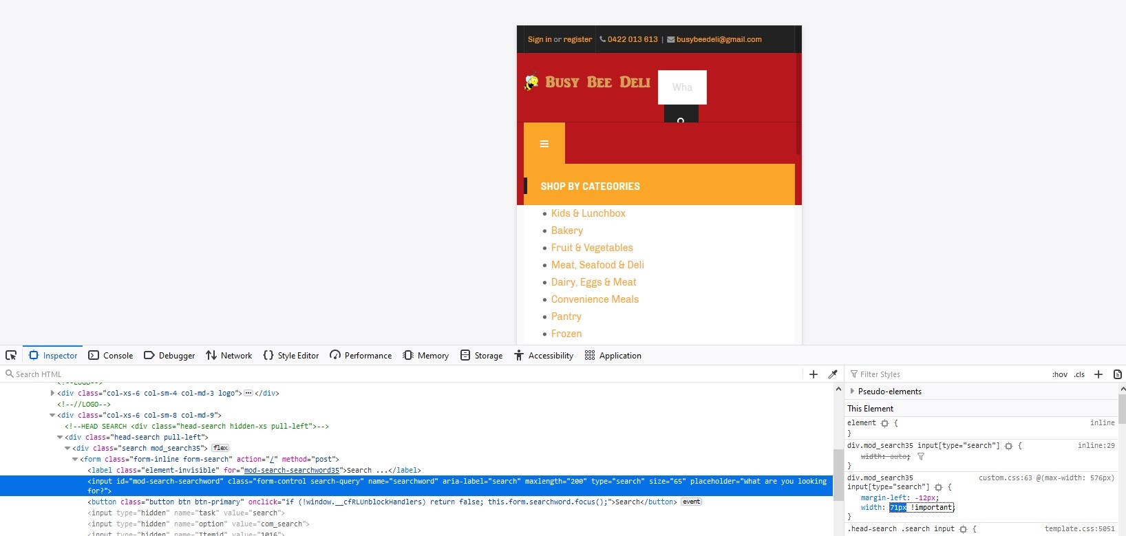Click the print media simulation document icon
Image resolution: width=1126 pixels, height=536 pixels.
(1118, 374)
